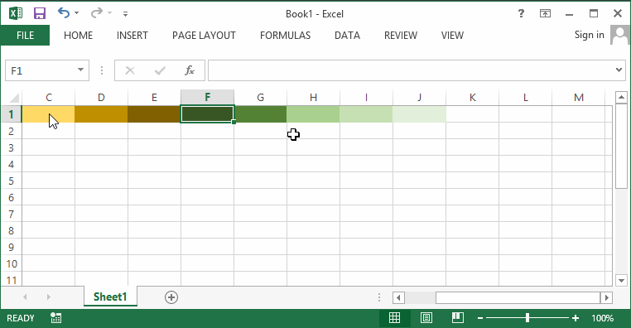This screenshot has width=631, height=328.
Task: Switch to Page Break Preview
Action: coord(458,318)
